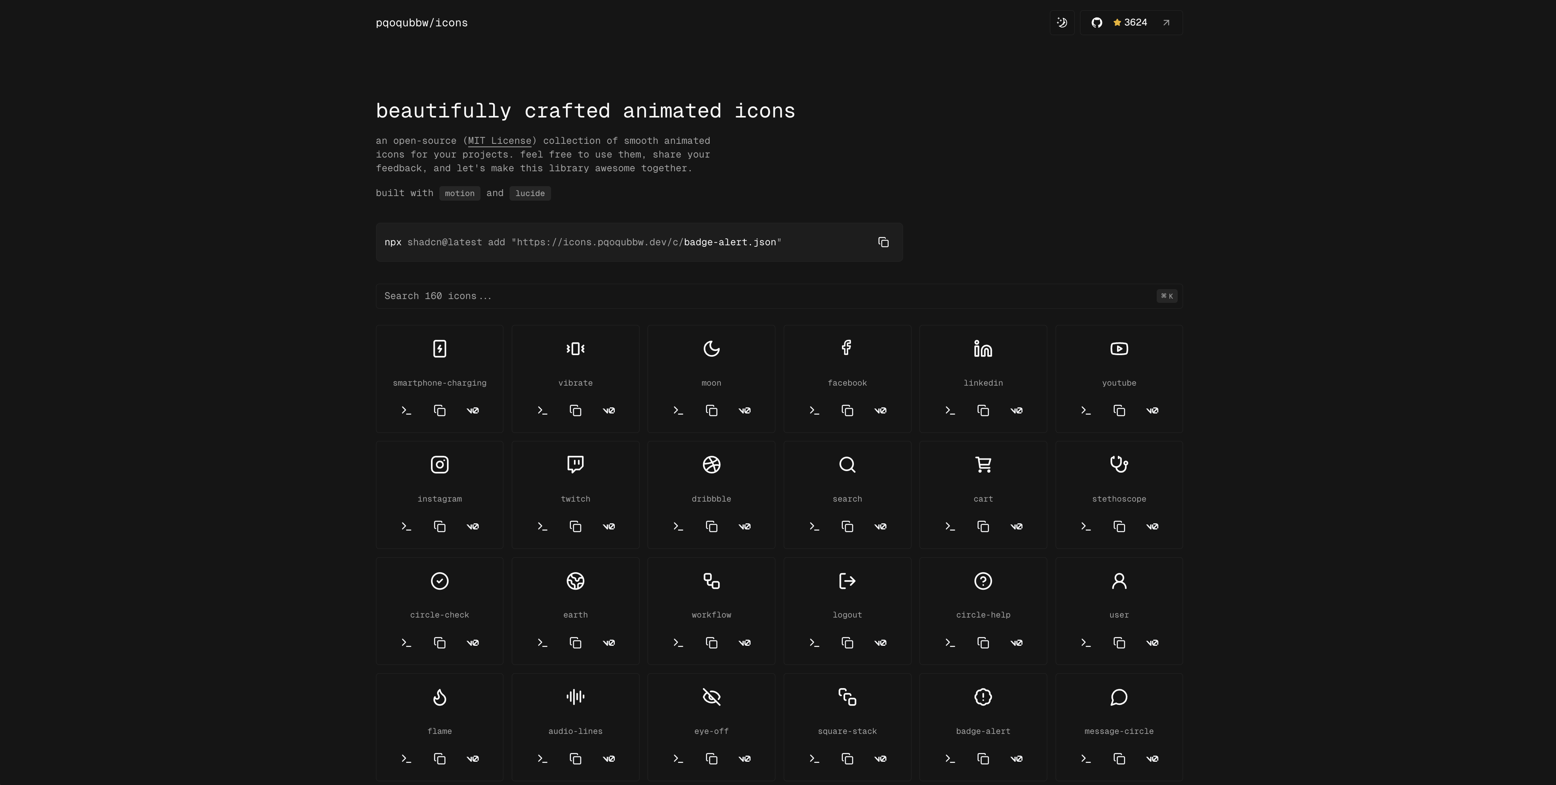
Task: Copy CLI command for message-circle
Action: tap(1086, 759)
